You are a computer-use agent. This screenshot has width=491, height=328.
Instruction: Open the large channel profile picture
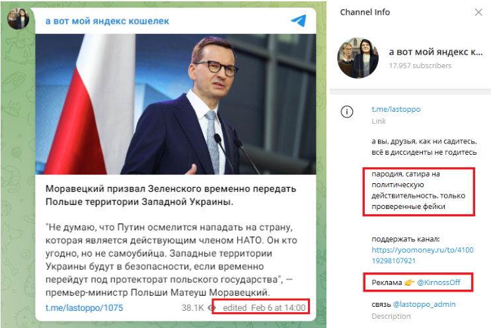[358, 58]
